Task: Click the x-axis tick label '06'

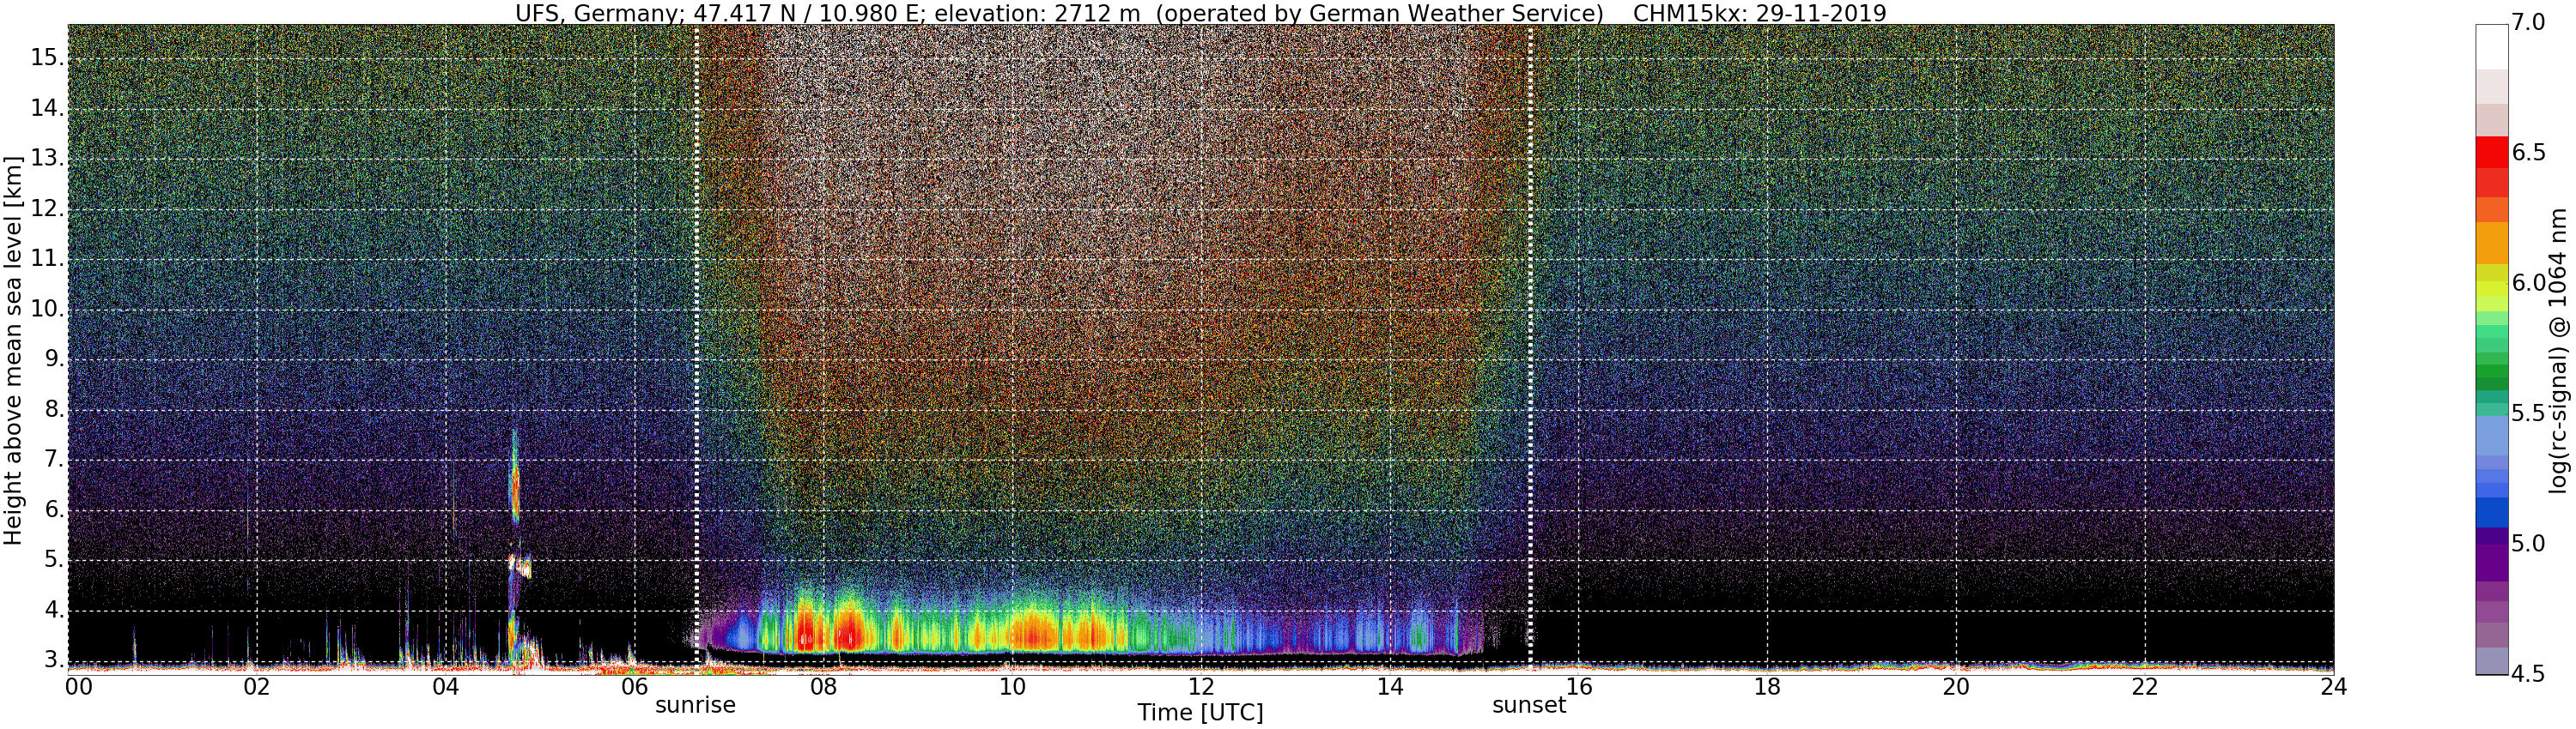Action: [x=635, y=687]
